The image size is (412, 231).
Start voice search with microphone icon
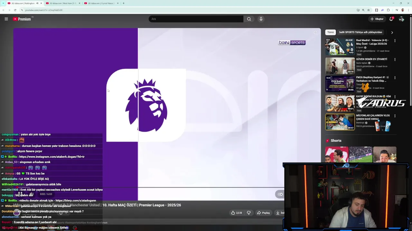pos(261,19)
